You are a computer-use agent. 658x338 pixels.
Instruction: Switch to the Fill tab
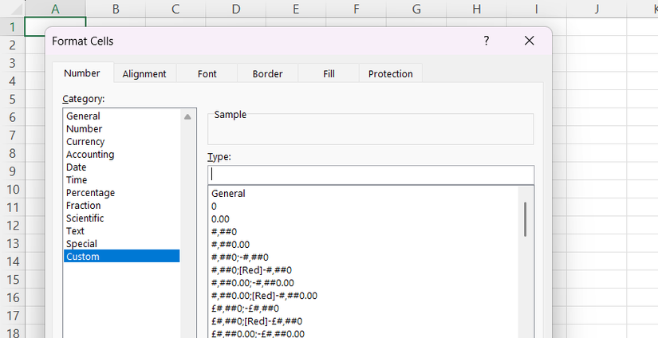329,74
